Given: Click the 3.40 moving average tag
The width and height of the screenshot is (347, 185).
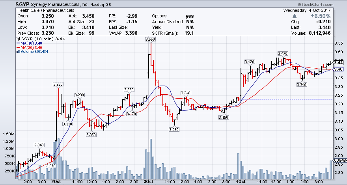Looking at the screenshot, I should [x=338, y=69].
